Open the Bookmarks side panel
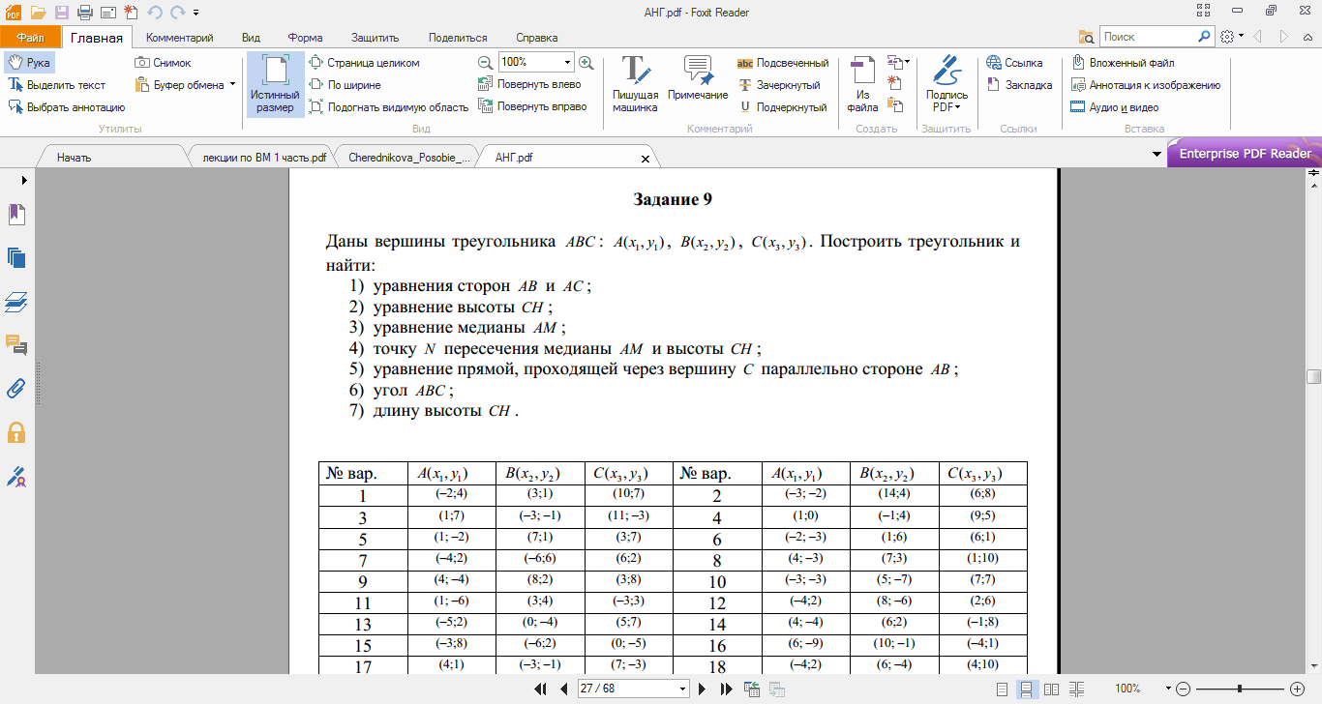The width and height of the screenshot is (1322, 704). tap(16, 214)
